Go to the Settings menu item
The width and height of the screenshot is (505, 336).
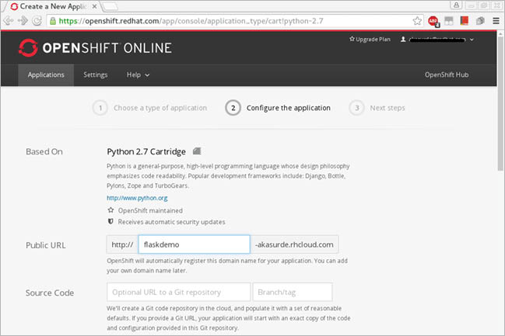[x=96, y=75]
